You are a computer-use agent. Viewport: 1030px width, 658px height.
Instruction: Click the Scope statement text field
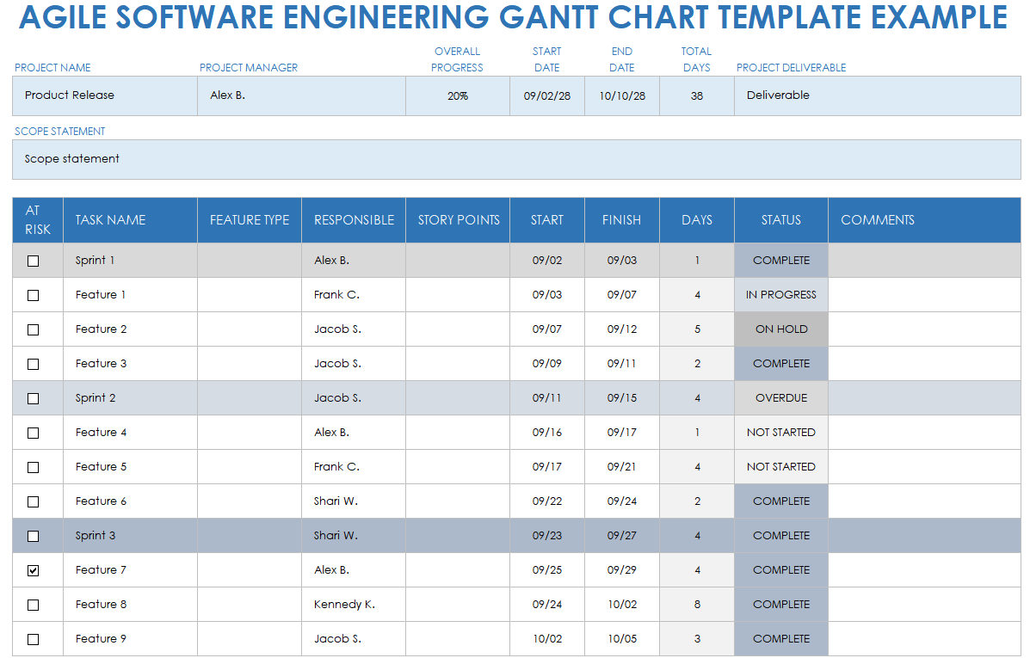click(x=515, y=159)
